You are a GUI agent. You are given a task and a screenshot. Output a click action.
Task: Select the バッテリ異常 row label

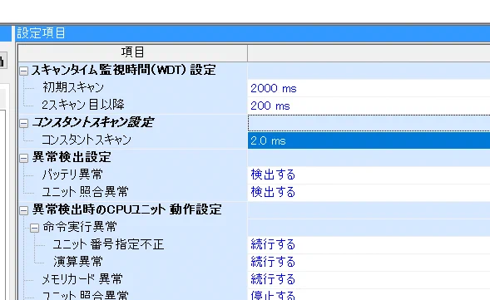(72, 175)
